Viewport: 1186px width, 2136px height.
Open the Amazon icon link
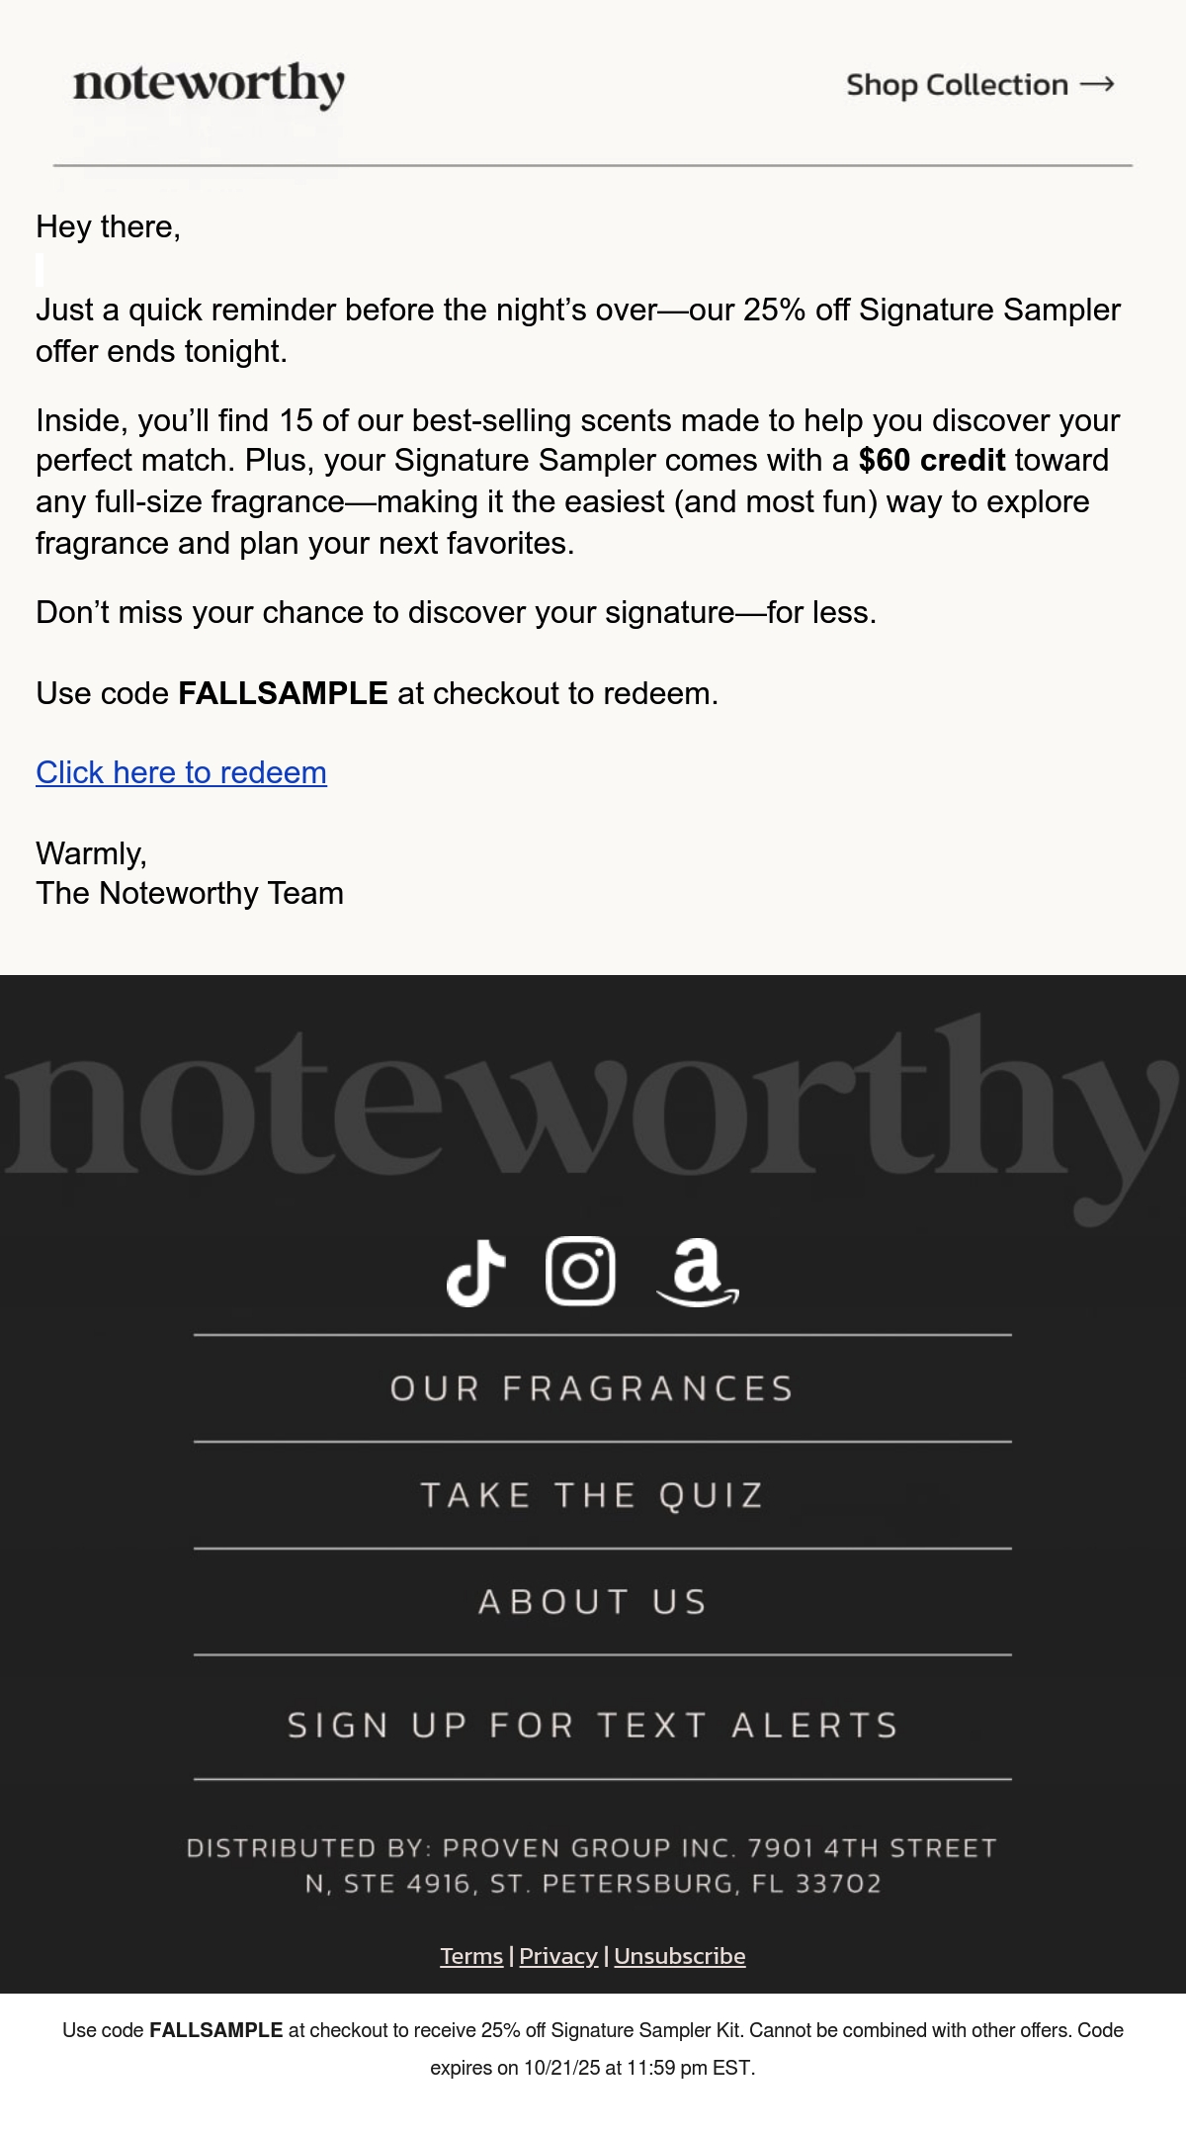pos(698,1273)
